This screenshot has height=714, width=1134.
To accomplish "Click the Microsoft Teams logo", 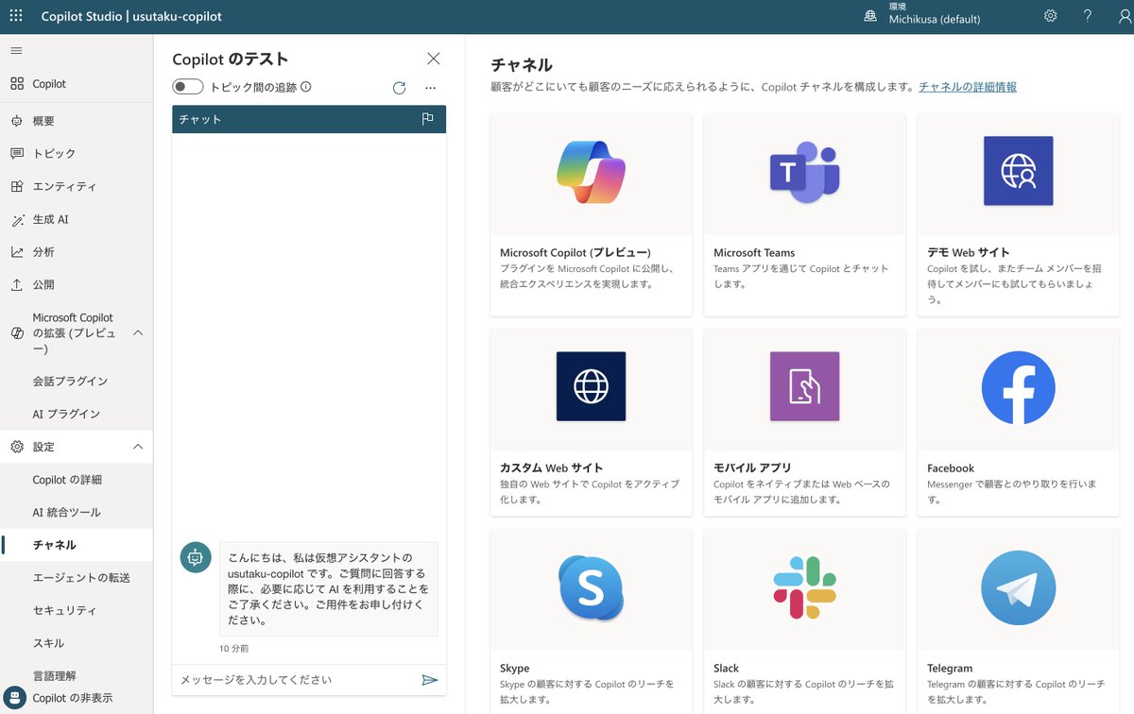I will pyautogui.click(x=804, y=172).
